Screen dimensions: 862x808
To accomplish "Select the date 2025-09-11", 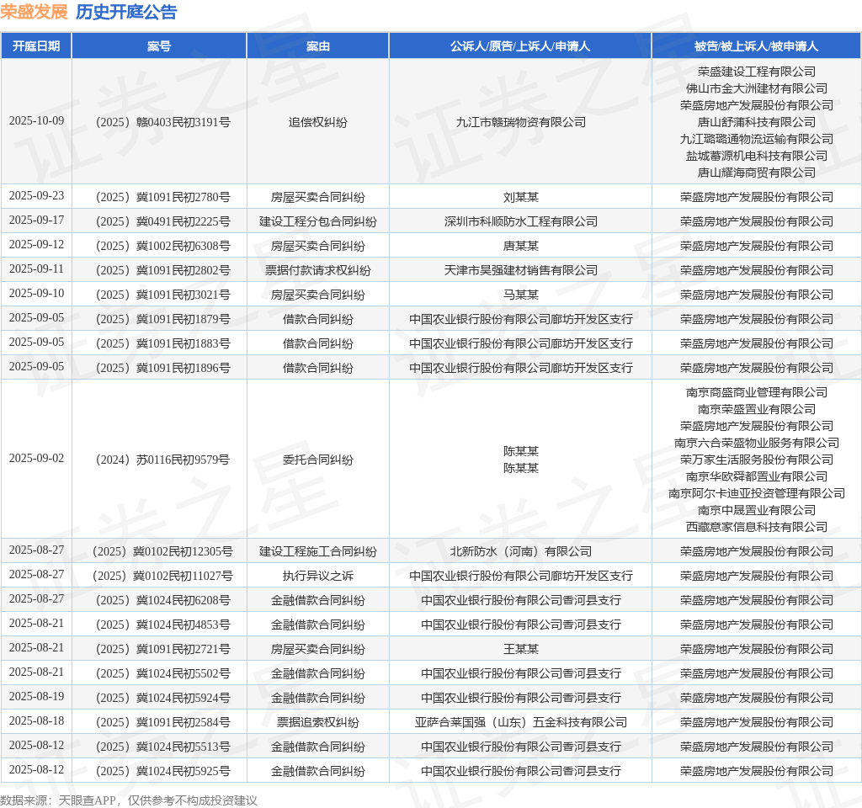I will point(36,268).
